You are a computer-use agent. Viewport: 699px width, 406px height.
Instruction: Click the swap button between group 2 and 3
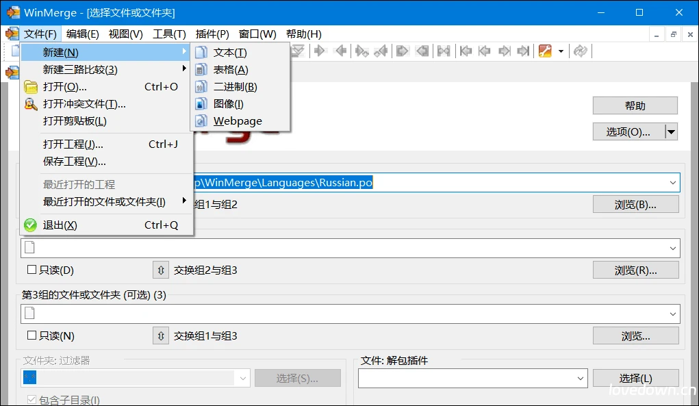(160, 269)
